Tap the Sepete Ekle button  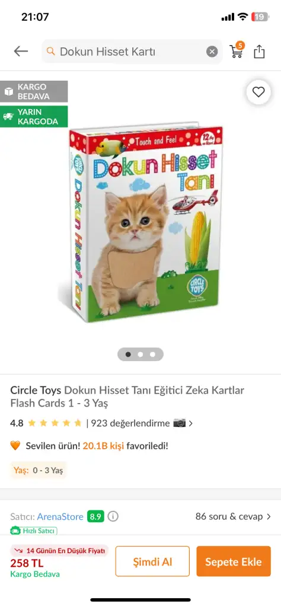234,561
